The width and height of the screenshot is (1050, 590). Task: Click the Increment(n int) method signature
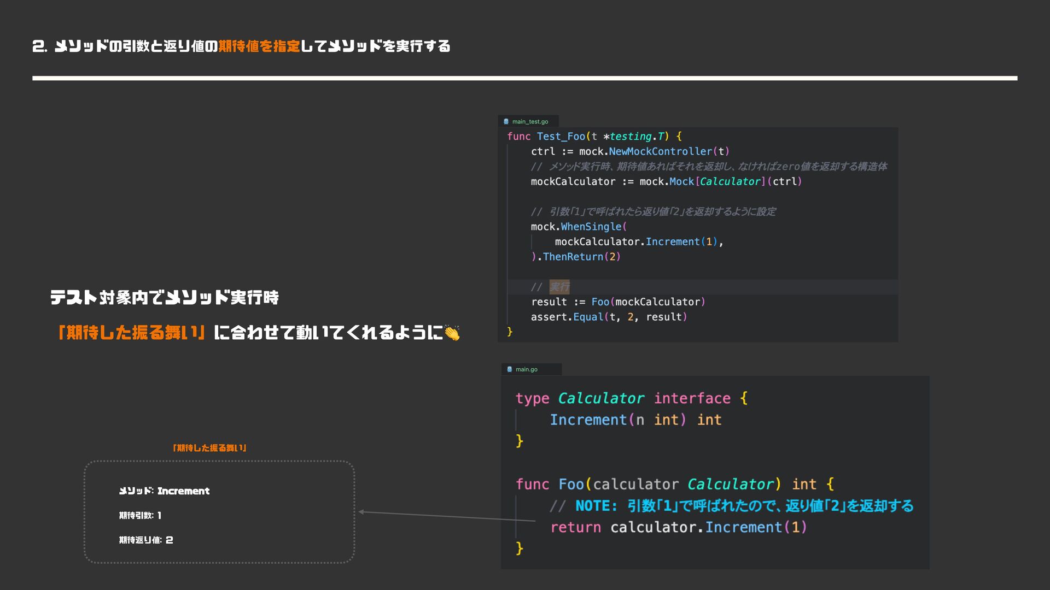(x=617, y=420)
